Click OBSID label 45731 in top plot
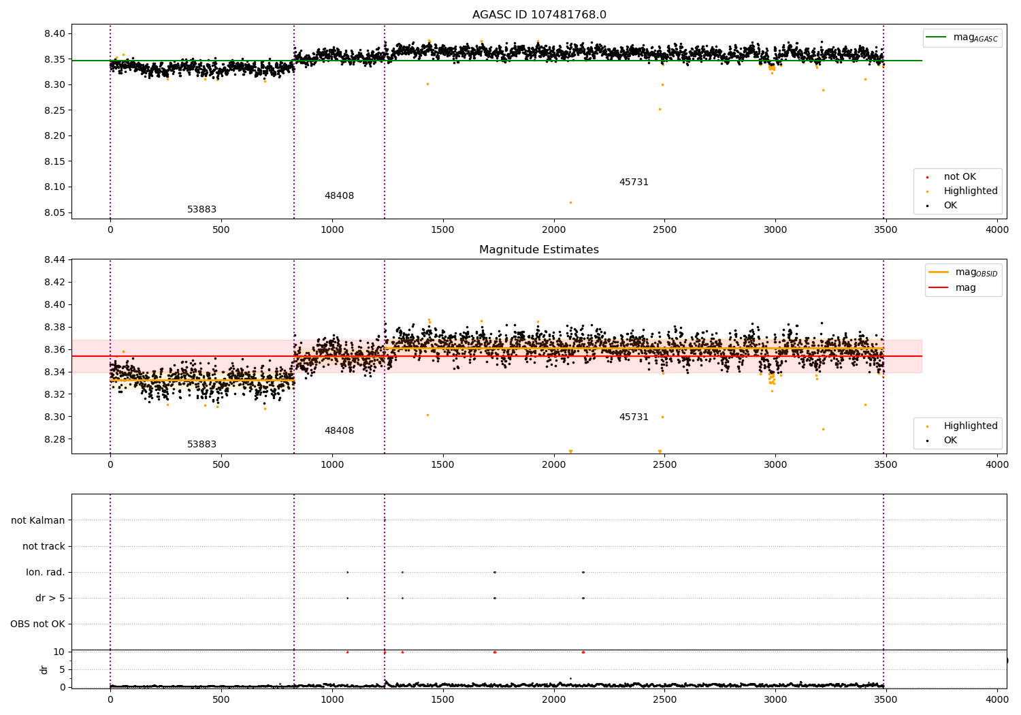 click(x=634, y=182)
